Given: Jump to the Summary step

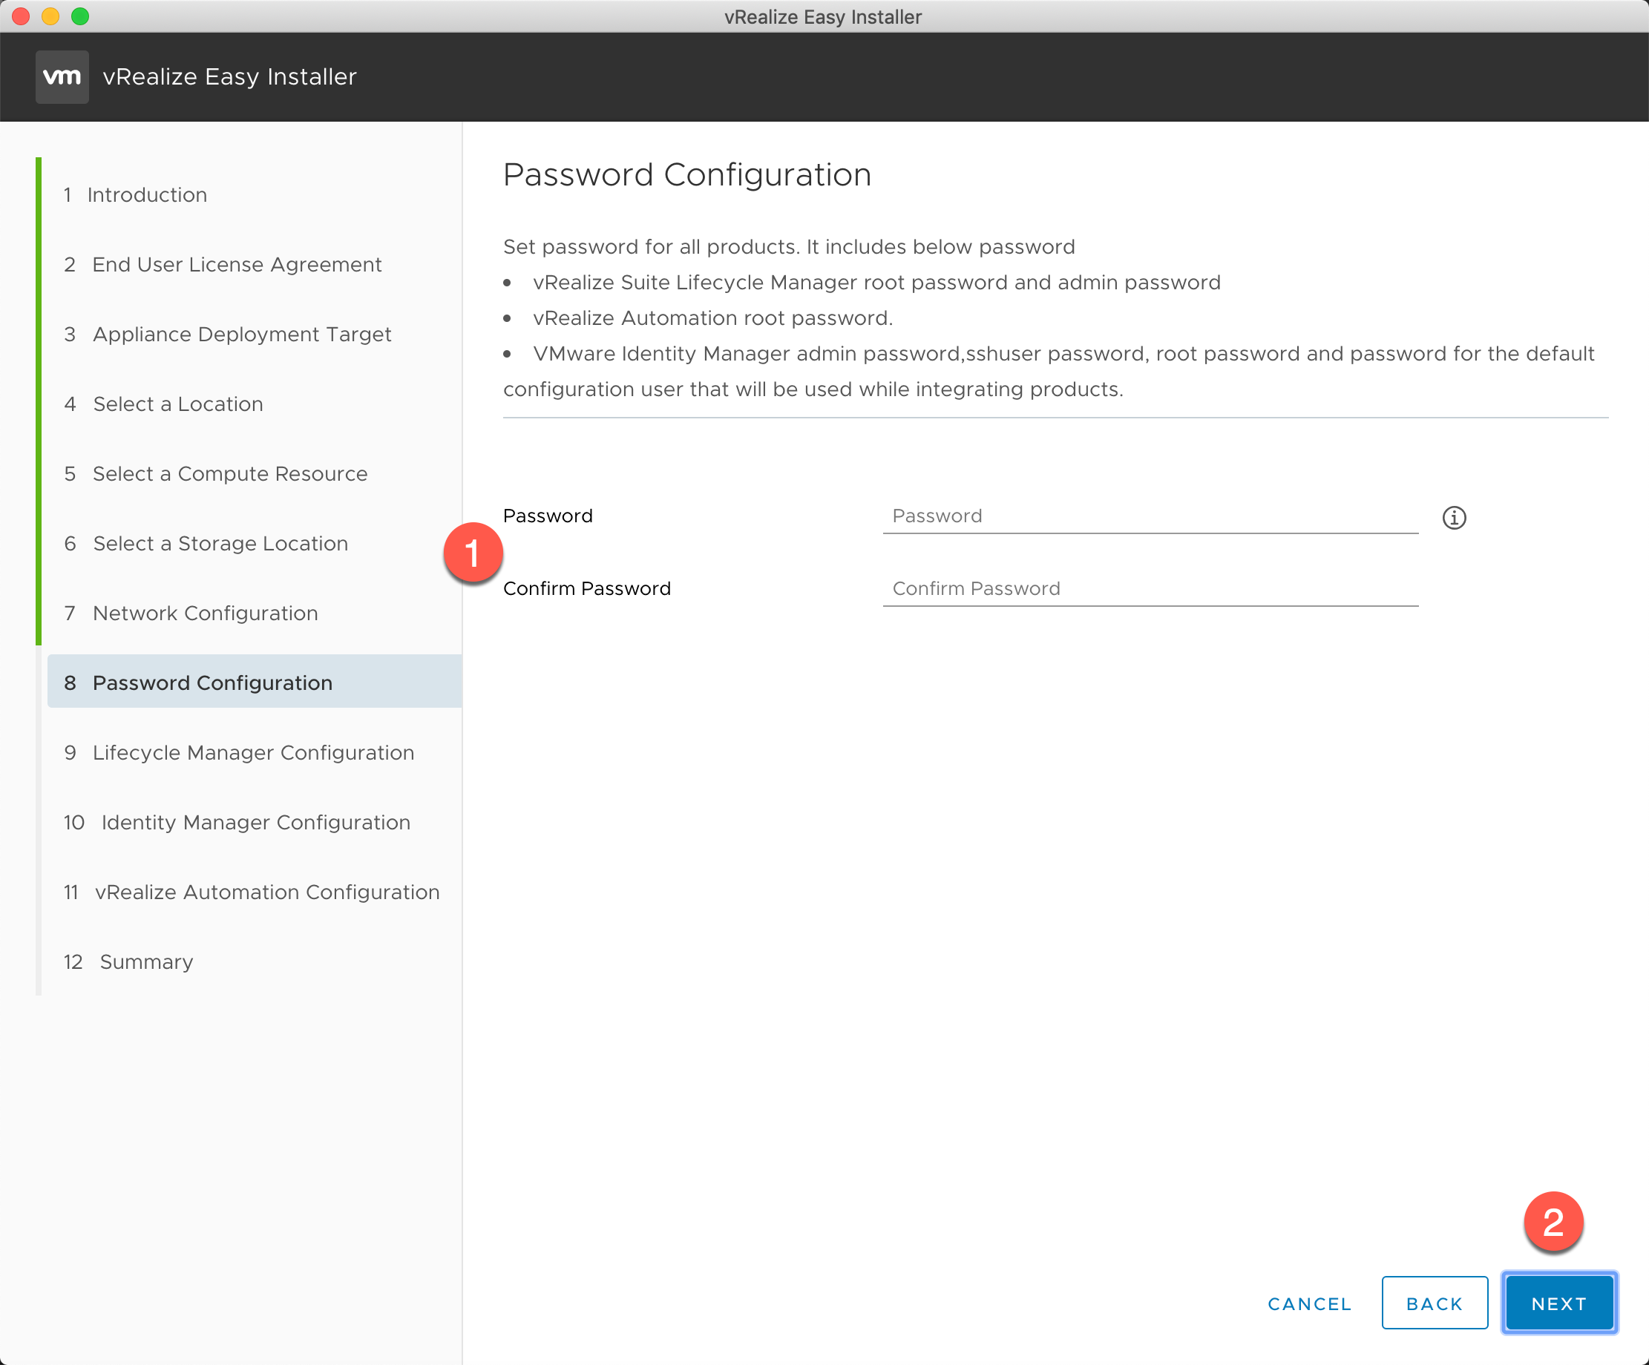Looking at the screenshot, I should point(128,962).
